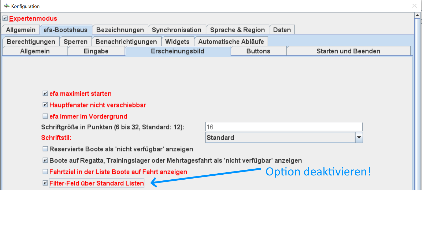Switch to the Synchronisation tab
422x236 pixels.
point(176,30)
